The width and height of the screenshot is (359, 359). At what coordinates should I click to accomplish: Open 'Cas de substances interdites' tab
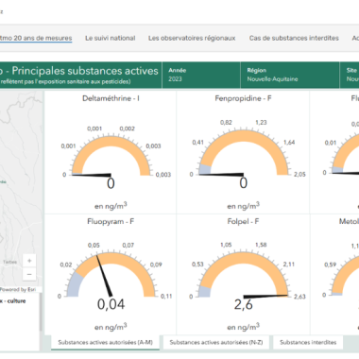294,38
